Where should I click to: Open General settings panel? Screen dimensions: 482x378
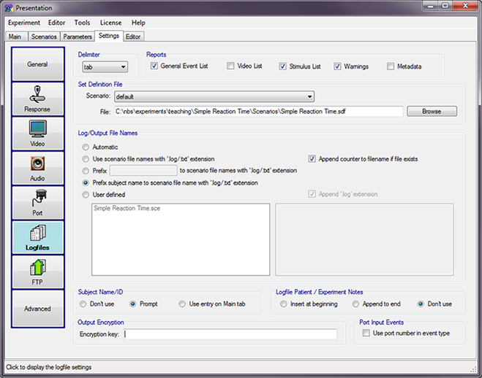point(37,64)
